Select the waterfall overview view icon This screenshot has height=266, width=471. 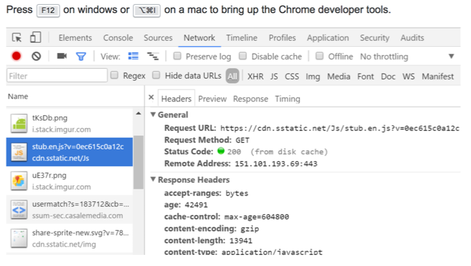point(153,56)
